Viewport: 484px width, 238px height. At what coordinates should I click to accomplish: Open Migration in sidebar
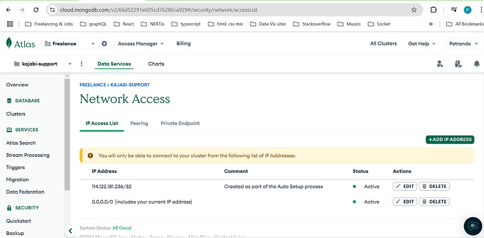tap(17, 179)
